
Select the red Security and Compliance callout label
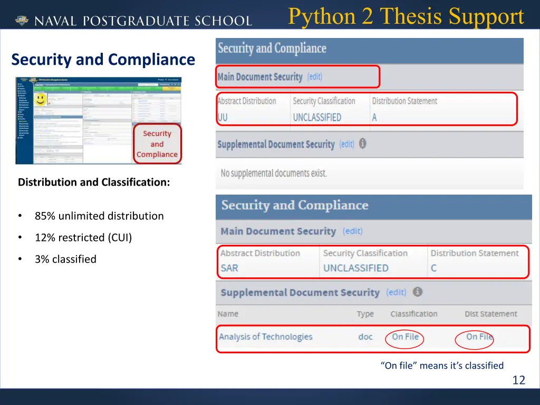157,143
